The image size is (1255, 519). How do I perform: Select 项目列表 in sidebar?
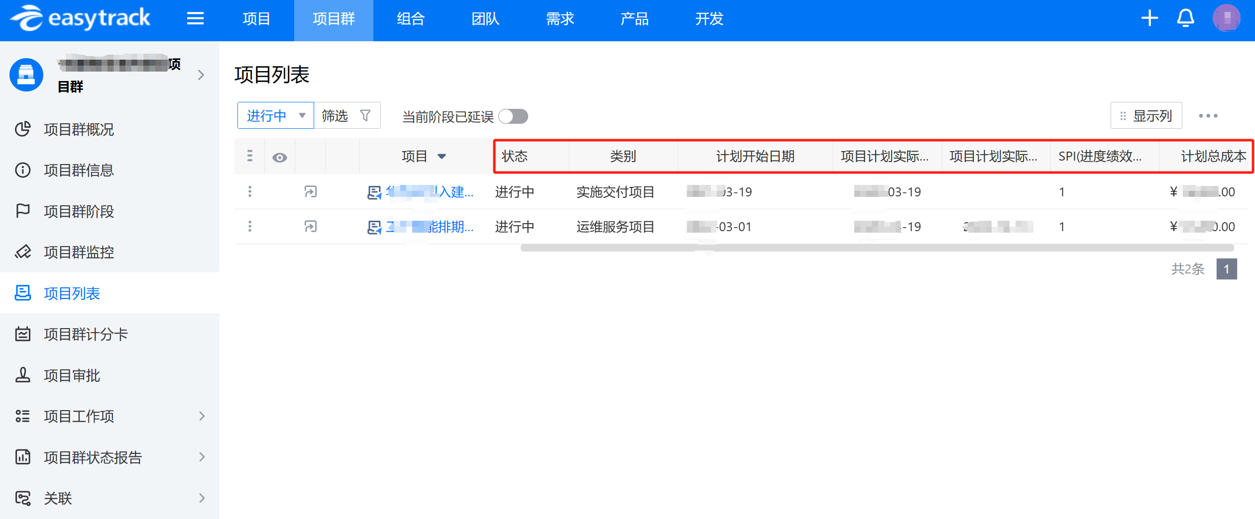(x=110, y=293)
